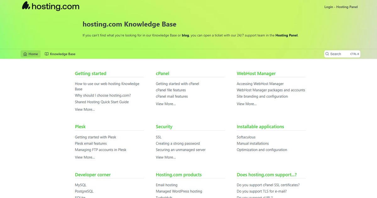Show View More under Plesk

coord(85,157)
